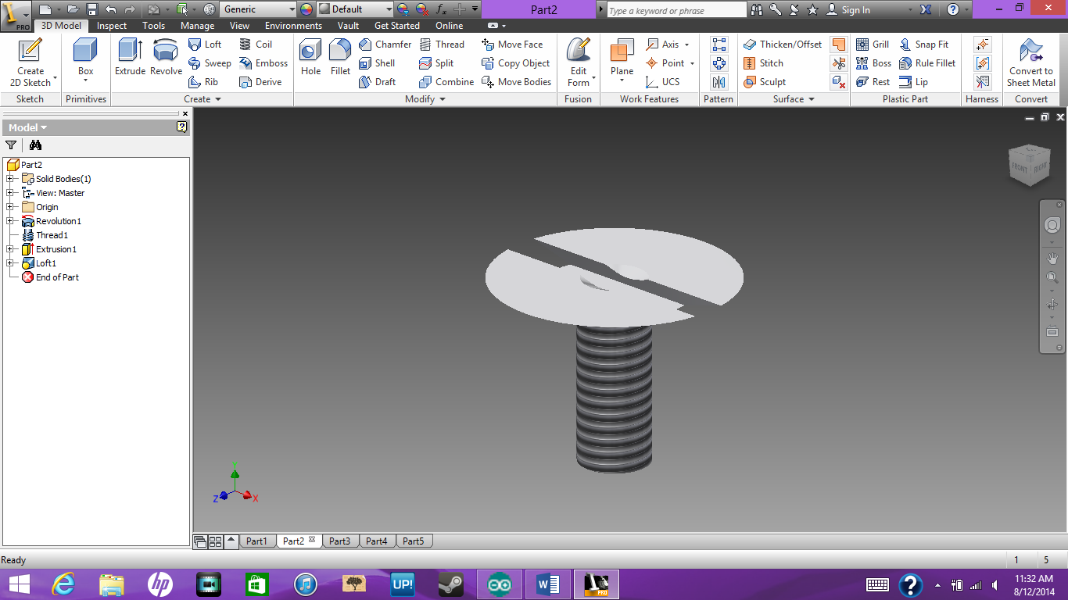
Task: Apply the Fillet tool
Action: [340, 57]
